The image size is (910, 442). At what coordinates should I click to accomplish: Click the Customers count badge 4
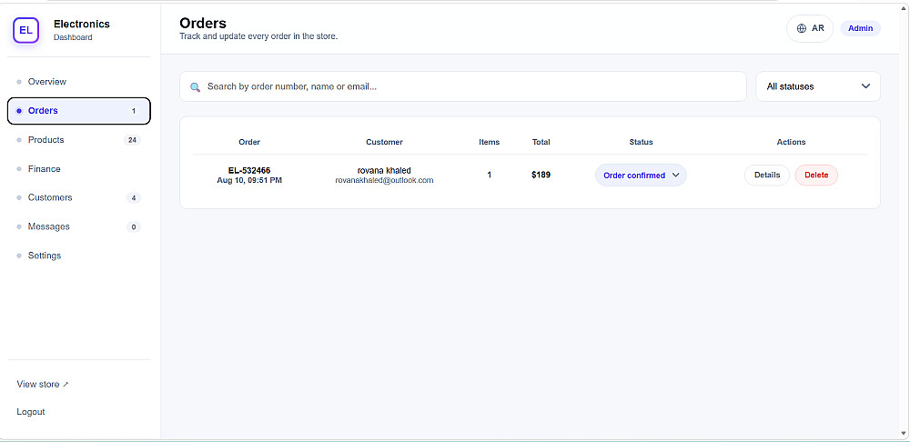click(134, 197)
